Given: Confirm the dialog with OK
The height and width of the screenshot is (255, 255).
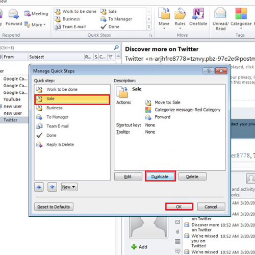Looking at the screenshot, I should [x=179, y=207].
